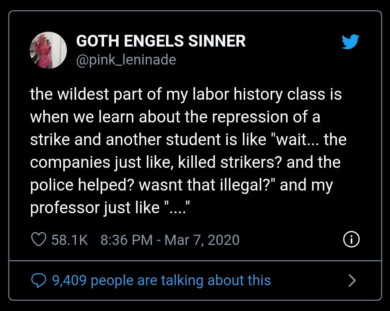Screen dimensions: 390x311
Task: Click the word "professor" in the tweet
Action: coord(65,207)
